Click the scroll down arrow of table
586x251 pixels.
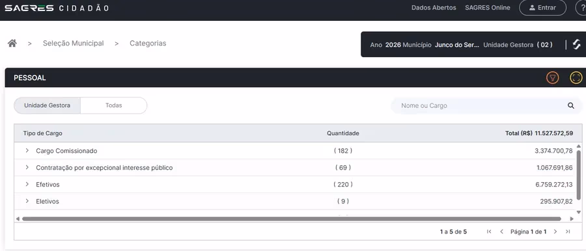[x=579, y=212]
